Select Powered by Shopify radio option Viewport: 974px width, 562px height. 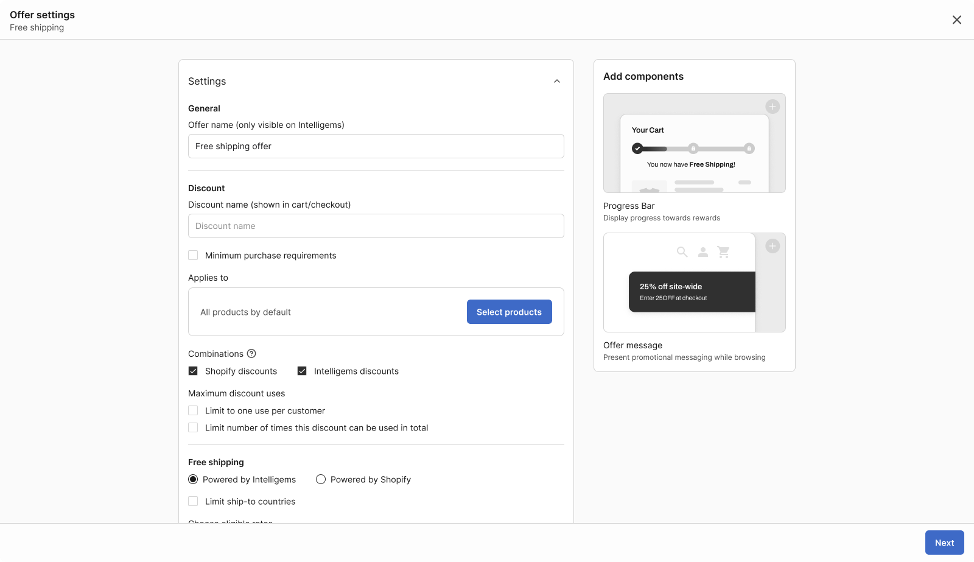[321, 480]
